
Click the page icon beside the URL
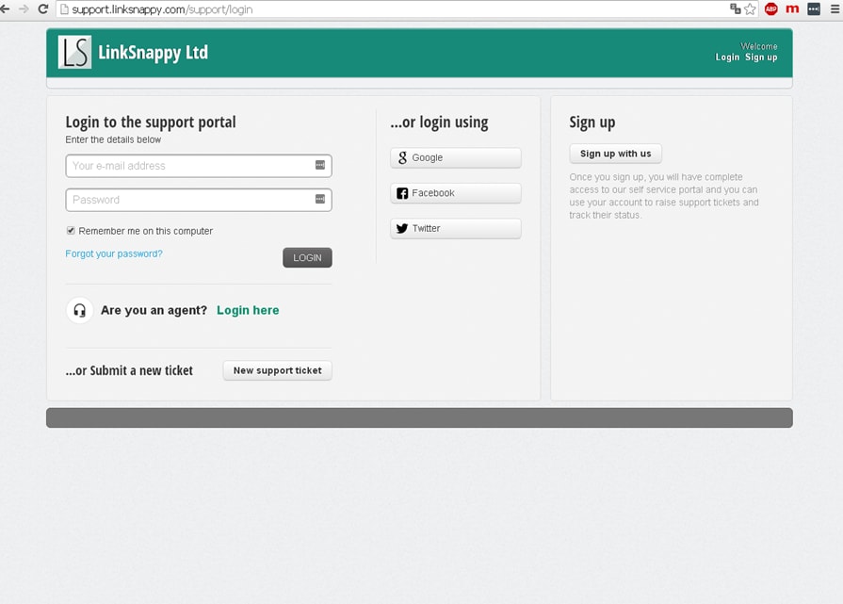(64, 9)
